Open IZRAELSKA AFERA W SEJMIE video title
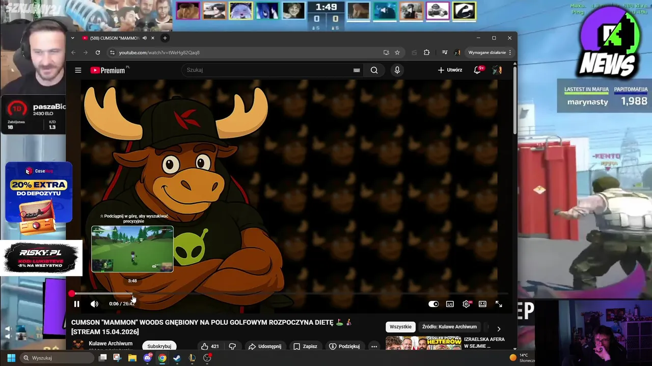The width and height of the screenshot is (652, 366). point(484,343)
